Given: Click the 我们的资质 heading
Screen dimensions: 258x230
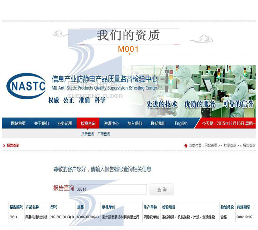Looking at the screenshot, I should coord(128,35).
